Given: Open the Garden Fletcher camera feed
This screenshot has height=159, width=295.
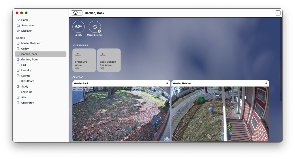Looking at the screenshot, I should tap(220, 114).
